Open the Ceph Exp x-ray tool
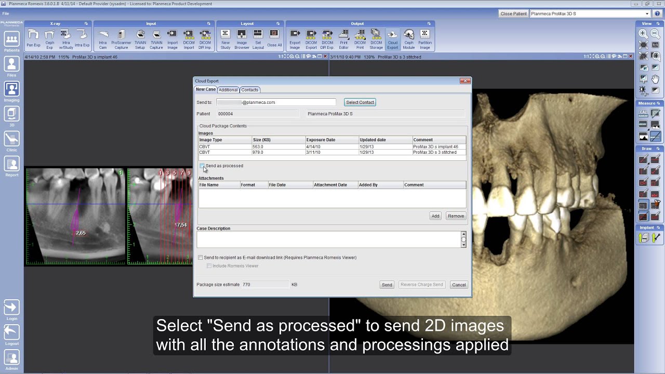Screen dimensions: 665x374 49,39
